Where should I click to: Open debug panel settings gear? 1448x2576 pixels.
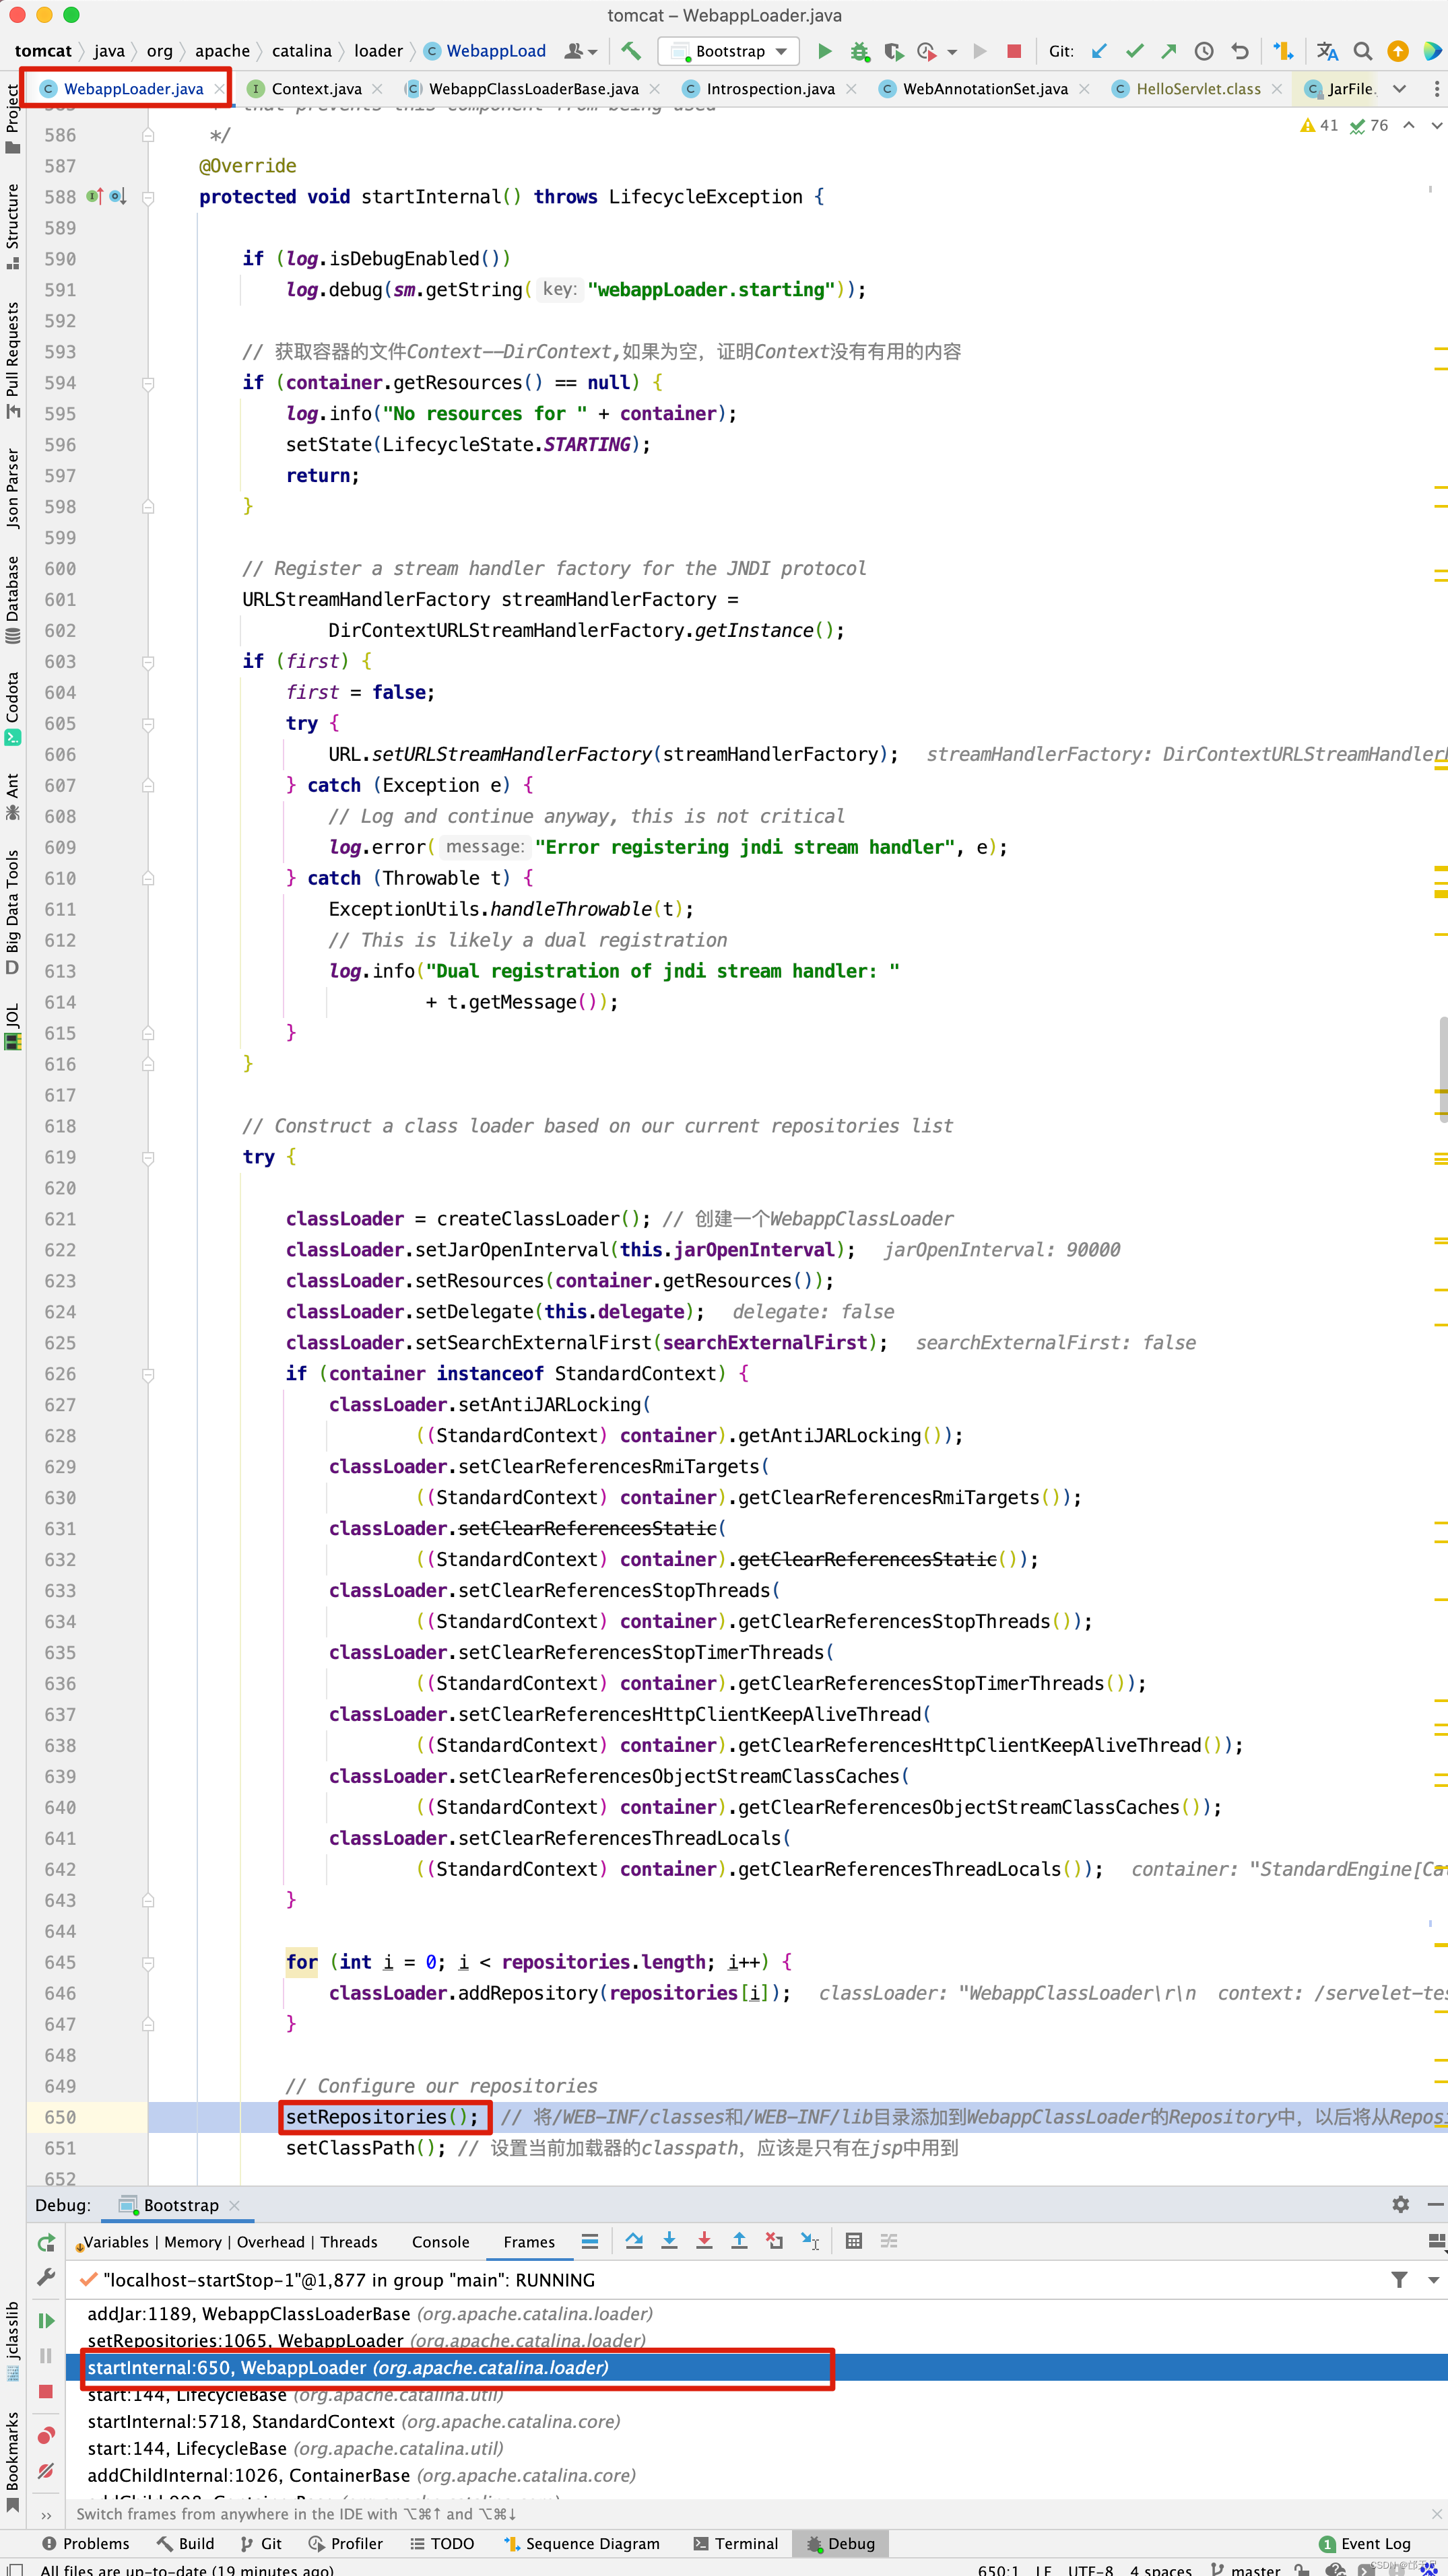pos(1400,2204)
